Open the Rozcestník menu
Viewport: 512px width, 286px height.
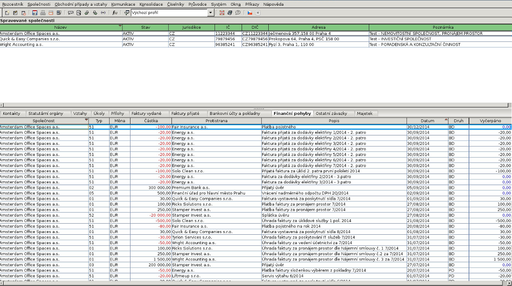(13, 4)
